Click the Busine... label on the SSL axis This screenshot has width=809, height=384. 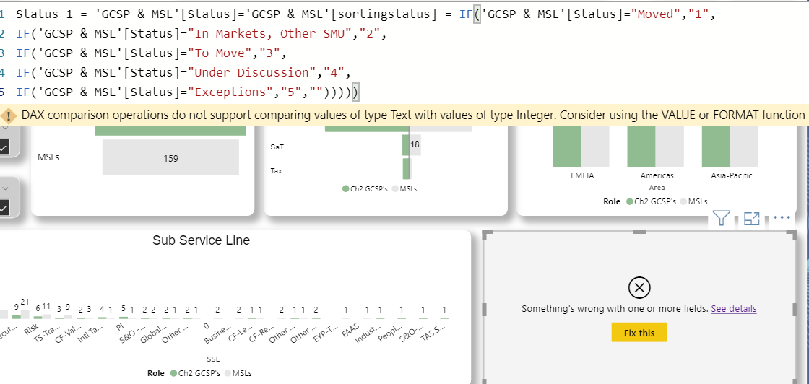pos(217,334)
